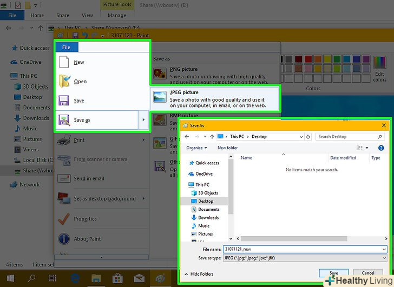Click the printer icon in File menu

[x=64, y=140]
